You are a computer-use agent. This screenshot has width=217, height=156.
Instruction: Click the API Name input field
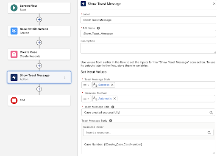pos(148,34)
